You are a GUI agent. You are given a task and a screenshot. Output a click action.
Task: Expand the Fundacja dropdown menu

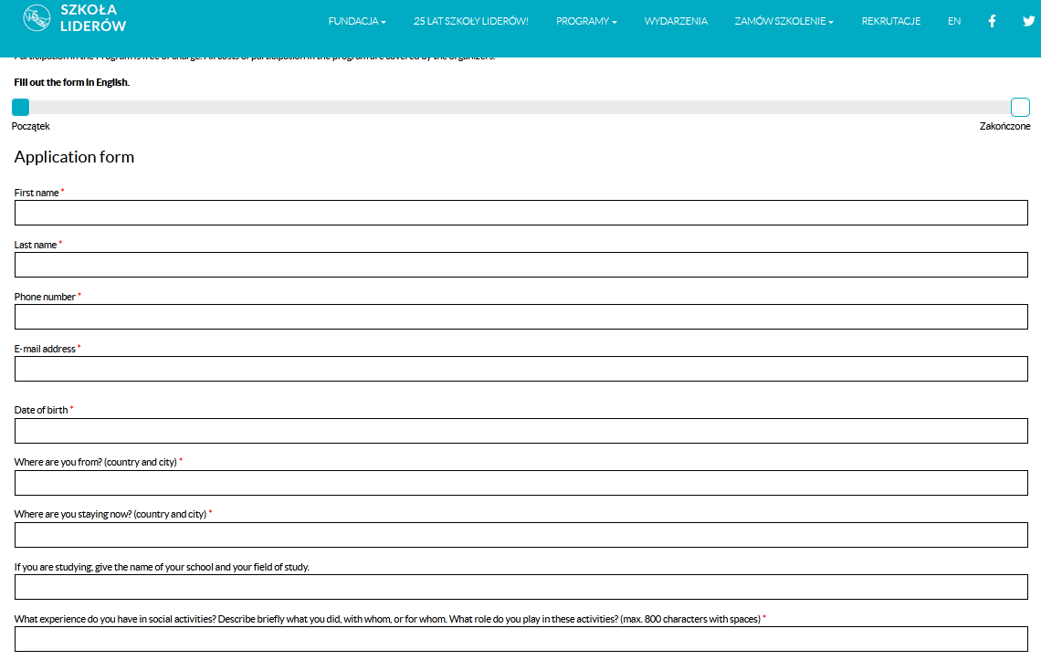tap(357, 21)
